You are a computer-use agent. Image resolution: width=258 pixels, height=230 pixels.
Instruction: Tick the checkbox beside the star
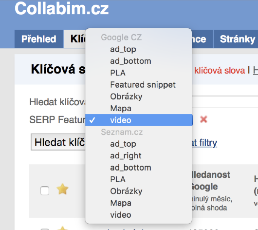[45, 191]
